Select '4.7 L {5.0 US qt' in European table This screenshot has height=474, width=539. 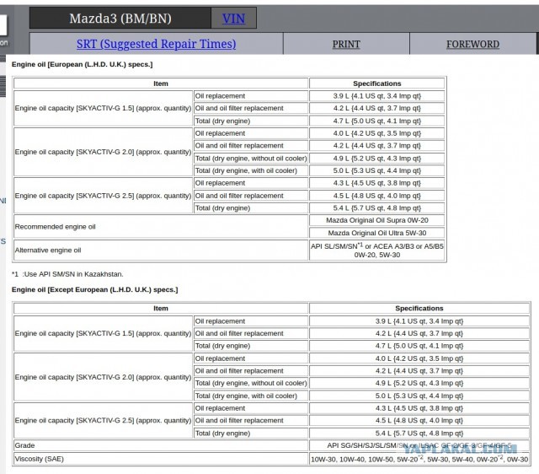377,121
